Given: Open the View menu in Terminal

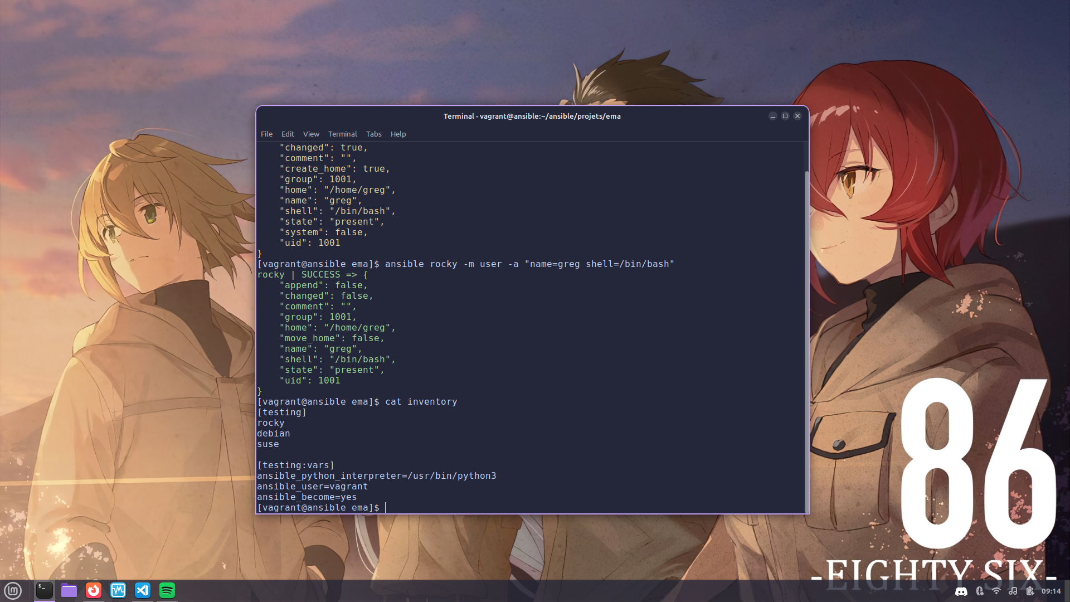Looking at the screenshot, I should pos(311,134).
